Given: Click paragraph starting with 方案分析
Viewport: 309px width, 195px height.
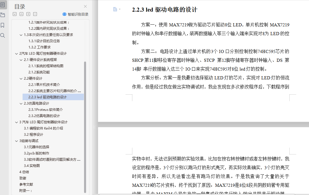Looking at the screenshot, I should [211, 82].
